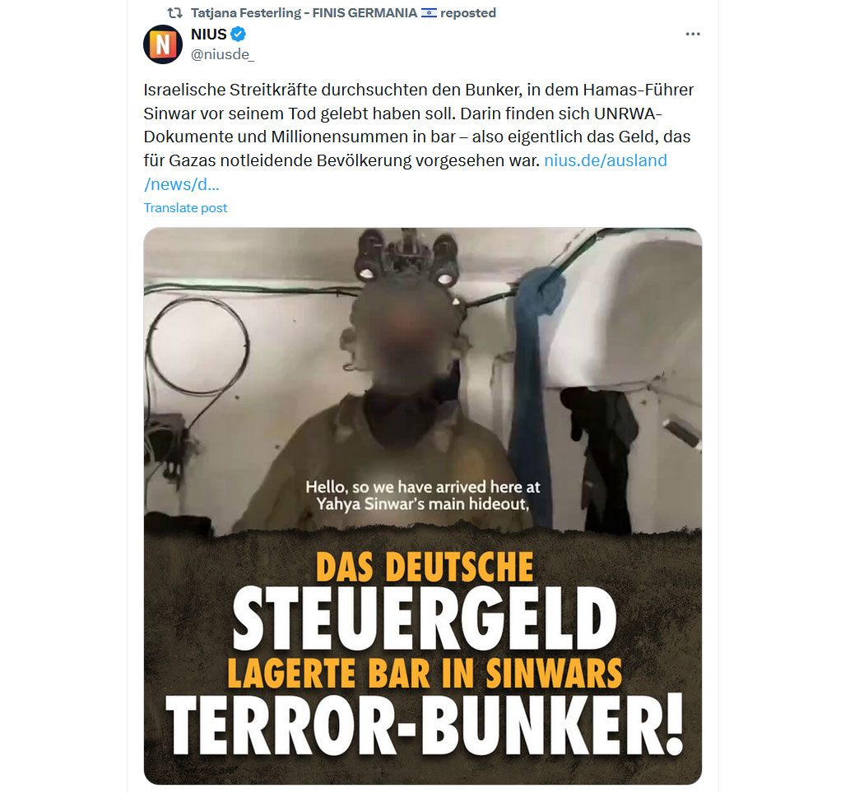
Task: Click the Israel flag emoji in reposter name
Action: [429, 12]
